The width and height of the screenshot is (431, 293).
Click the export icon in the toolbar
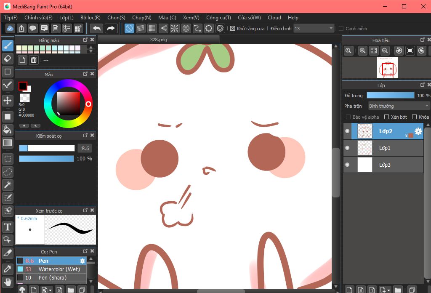21,28
